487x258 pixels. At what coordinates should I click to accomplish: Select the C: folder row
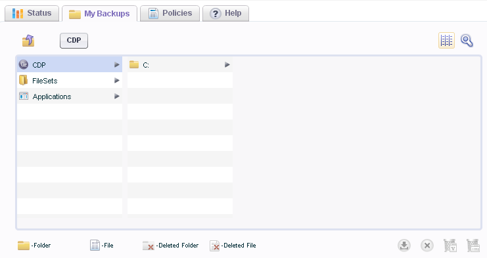pos(180,64)
